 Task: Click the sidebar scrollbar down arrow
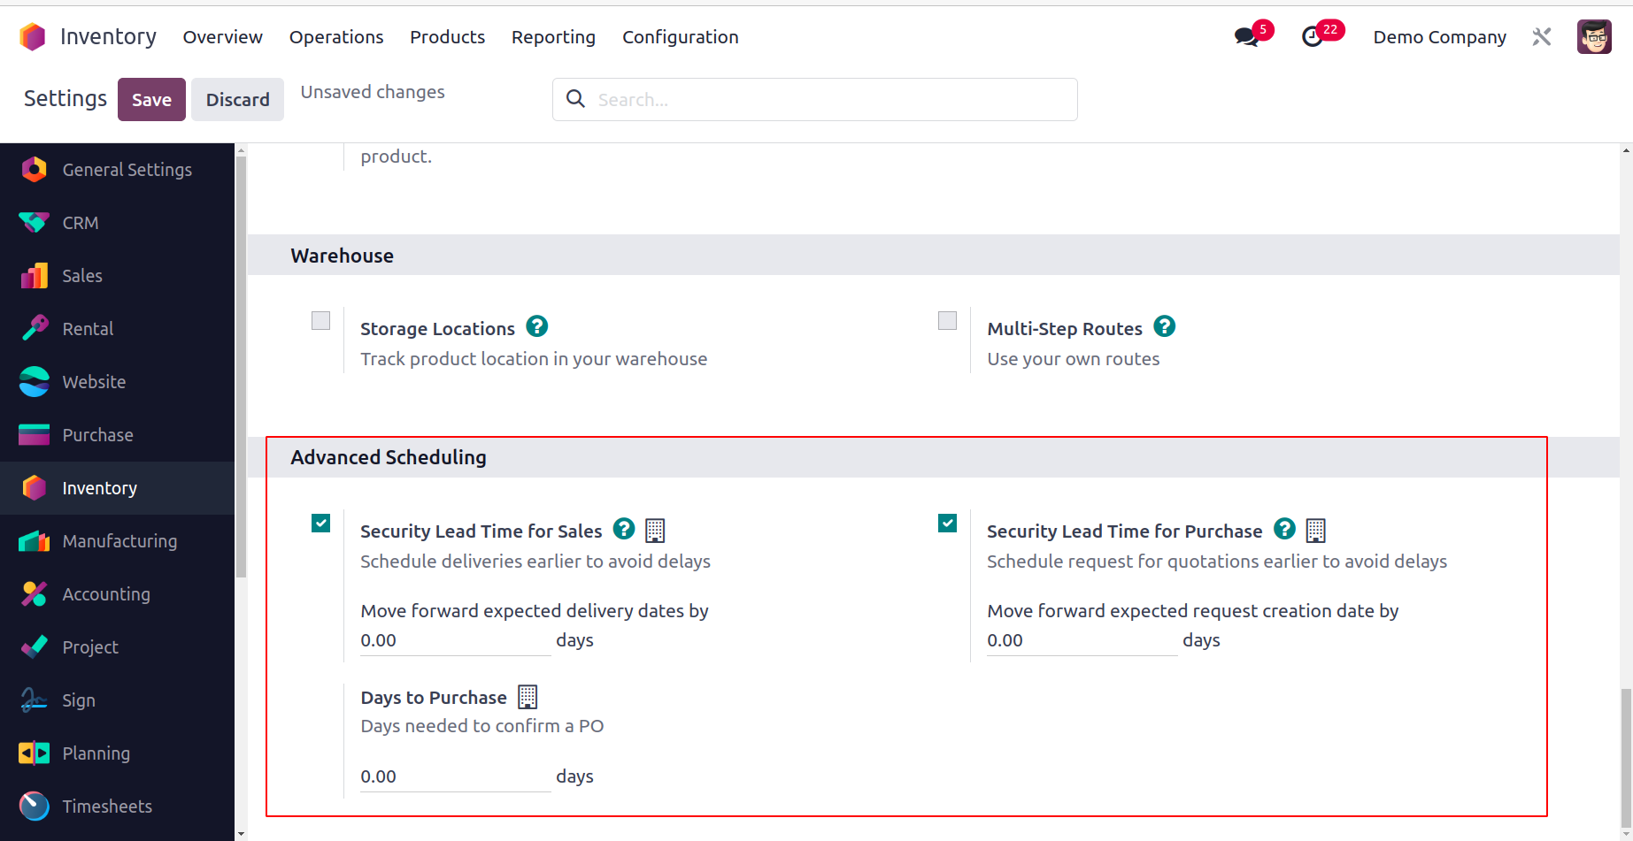(x=242, y=833)
